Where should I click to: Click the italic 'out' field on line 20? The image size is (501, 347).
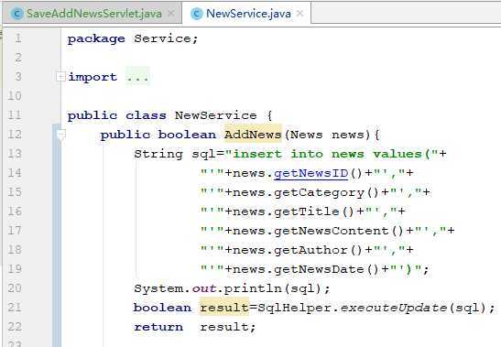pos(204,288)
